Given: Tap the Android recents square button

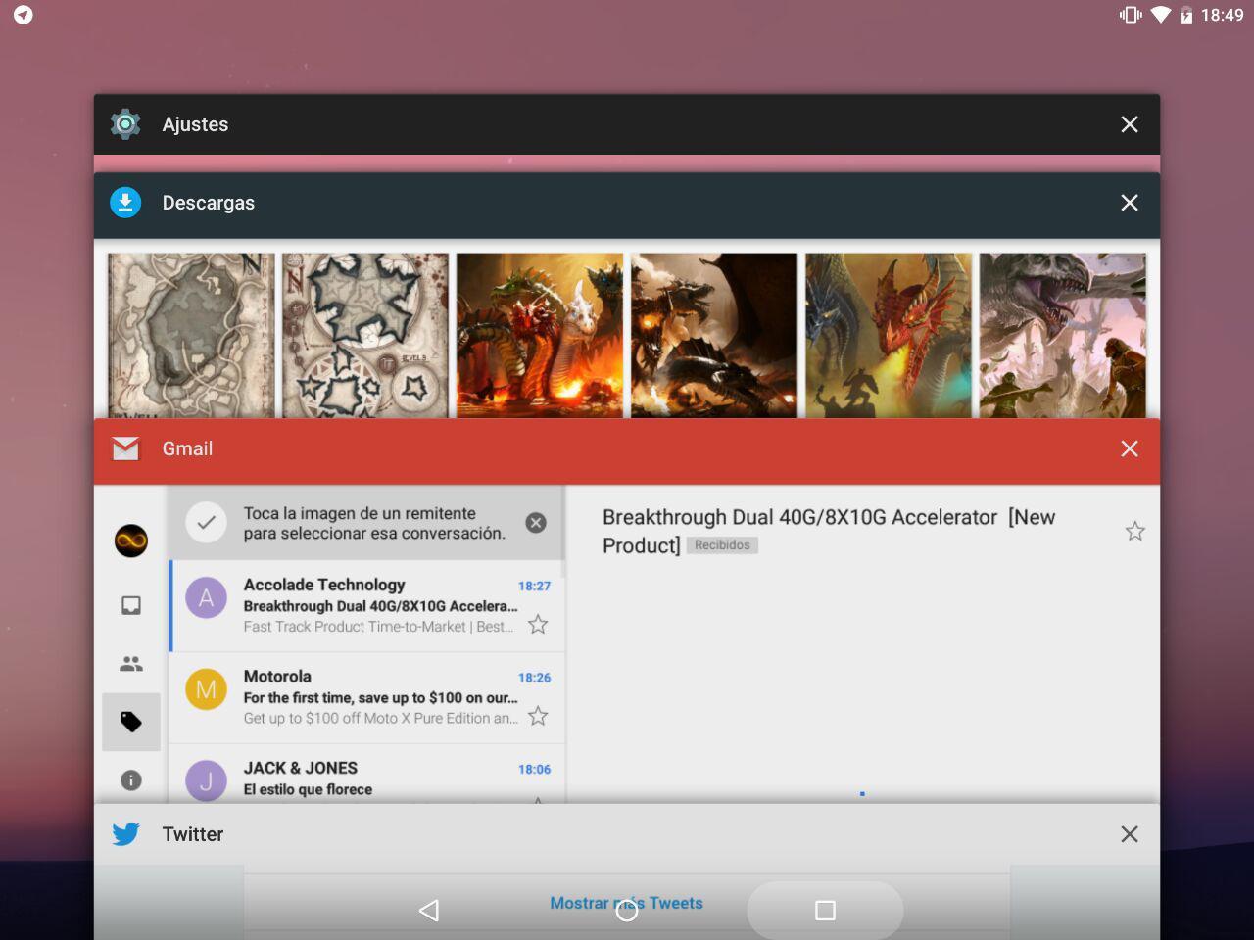Looking at the screenshot, I should pos(825,911).
